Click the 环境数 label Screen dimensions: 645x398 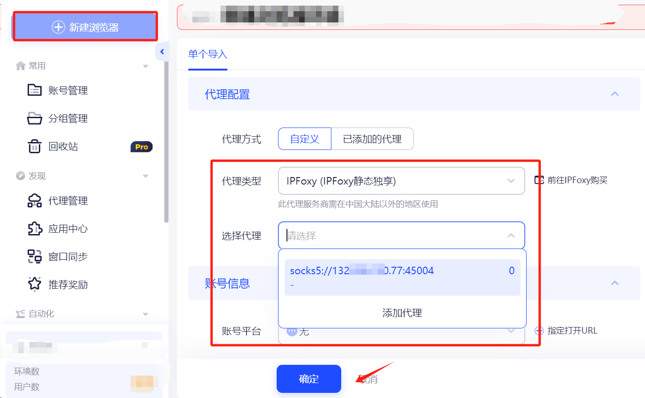(x=27, y=371)
